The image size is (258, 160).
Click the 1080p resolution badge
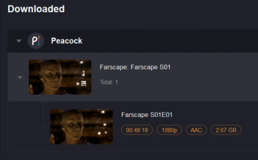(x=169, y=130)
